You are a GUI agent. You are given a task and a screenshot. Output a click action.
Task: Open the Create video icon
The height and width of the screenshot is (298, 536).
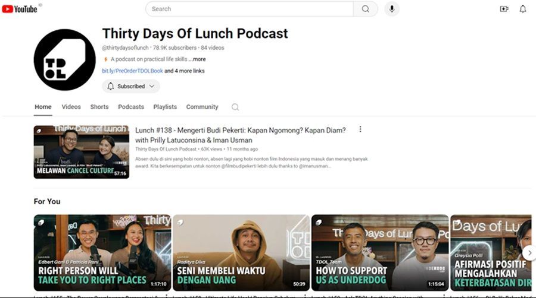[x=504, y=9]
